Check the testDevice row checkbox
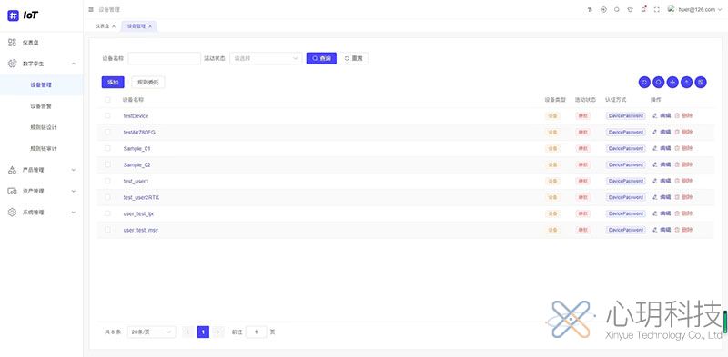The image size is (728, 357). (107, 115)
